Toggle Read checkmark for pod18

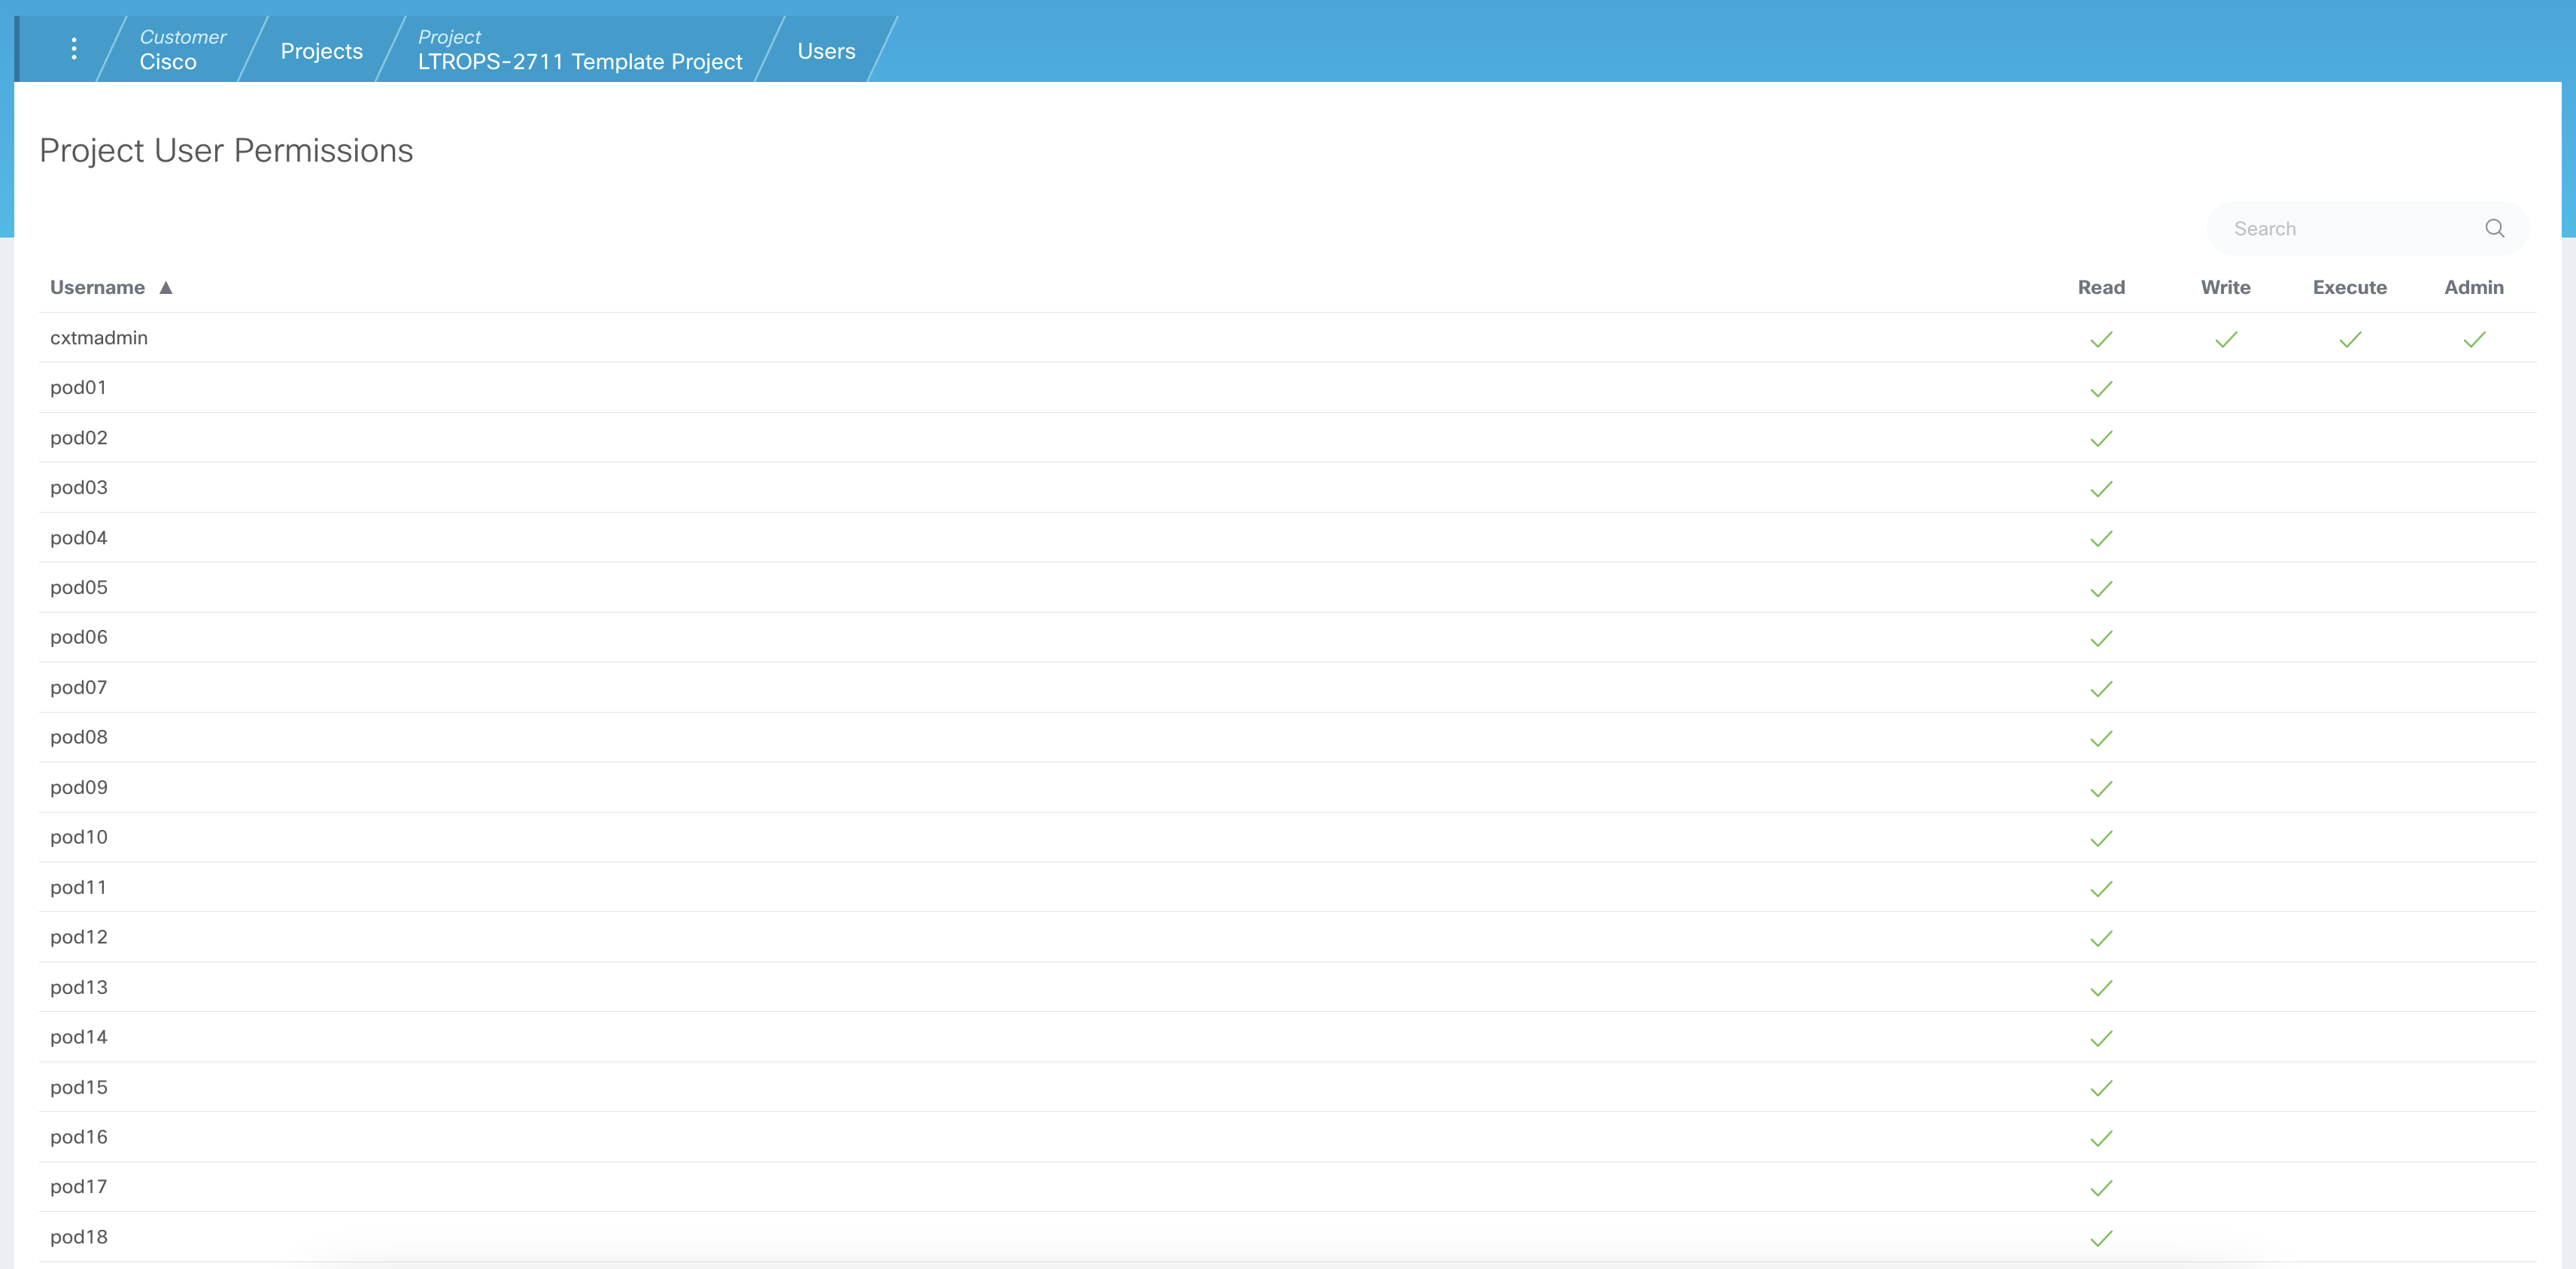tap(2101, 1239)
